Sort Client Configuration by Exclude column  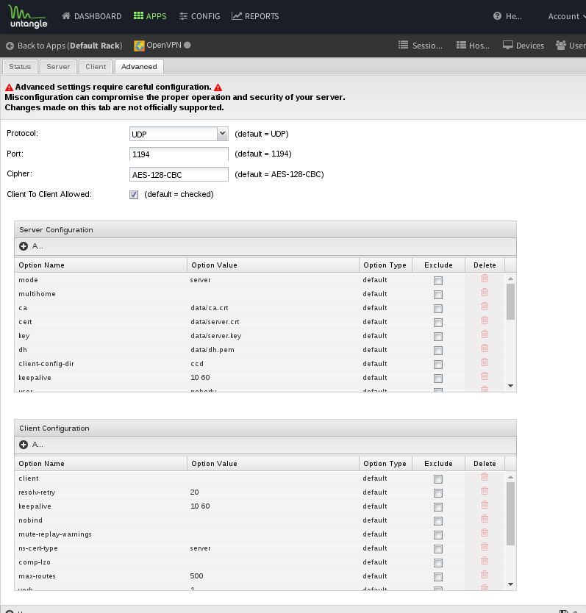point(438,464)
